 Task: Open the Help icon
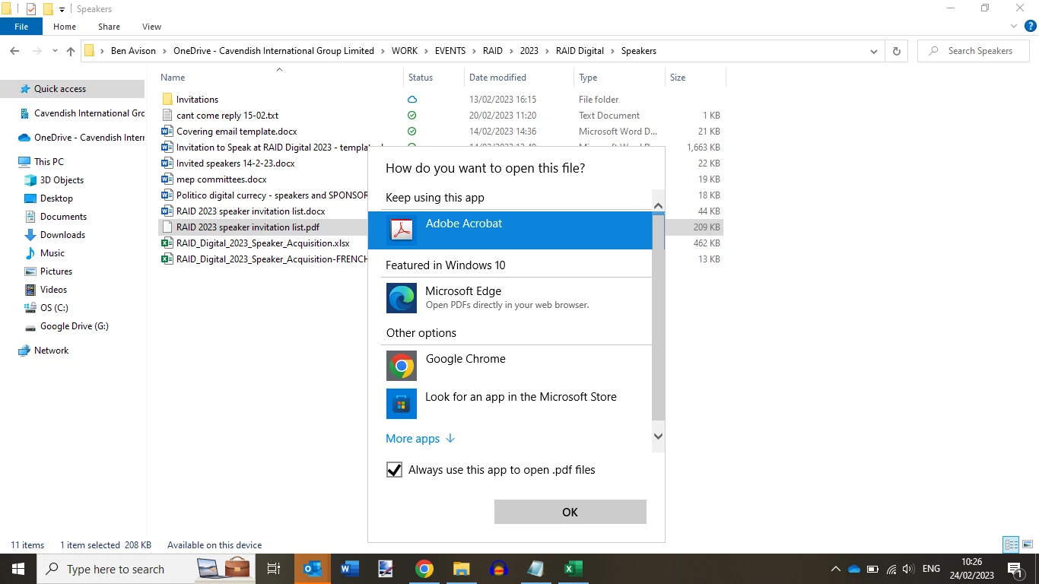[x=1031, y=26]
